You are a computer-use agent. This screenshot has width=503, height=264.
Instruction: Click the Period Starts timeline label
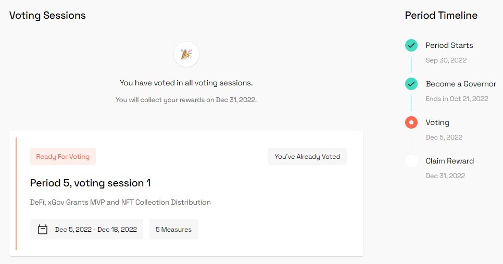pyautogui.click(x=449, y=45)
